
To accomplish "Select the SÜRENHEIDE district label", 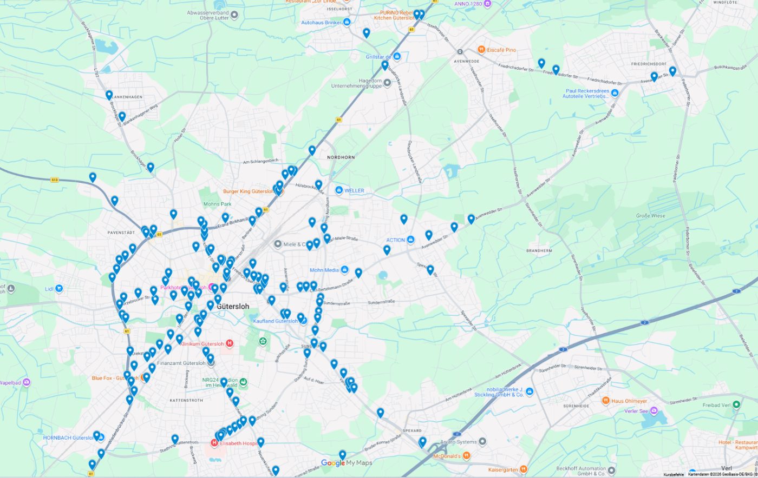I will (576, 406).
